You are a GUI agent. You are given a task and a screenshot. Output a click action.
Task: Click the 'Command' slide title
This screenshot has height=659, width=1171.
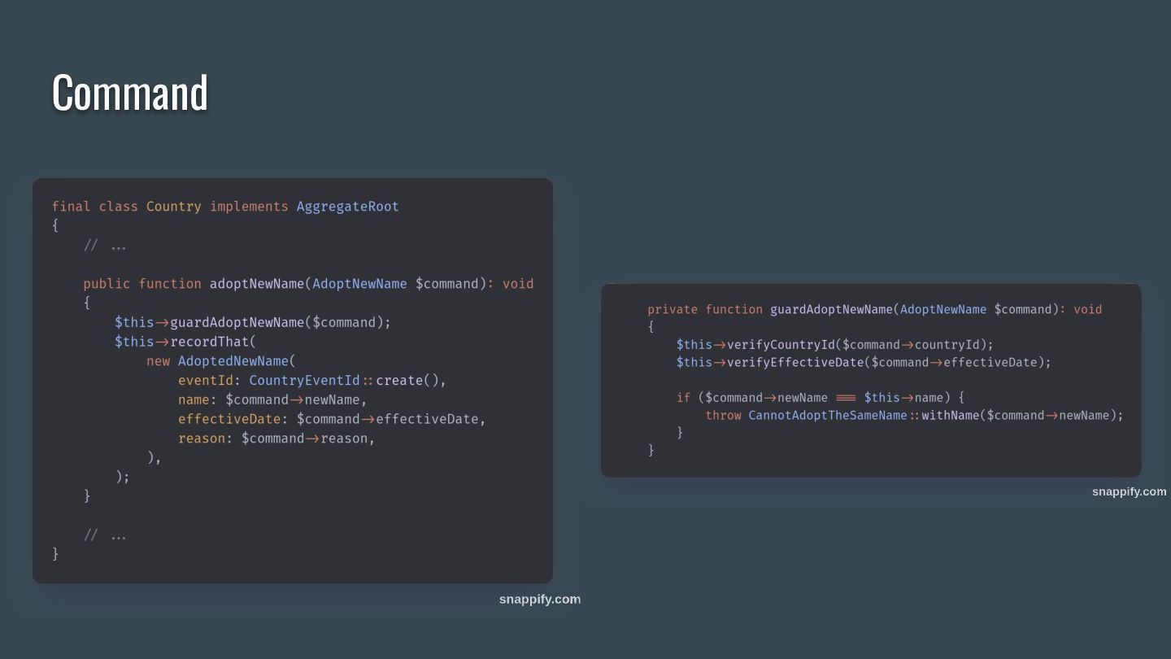130,92
